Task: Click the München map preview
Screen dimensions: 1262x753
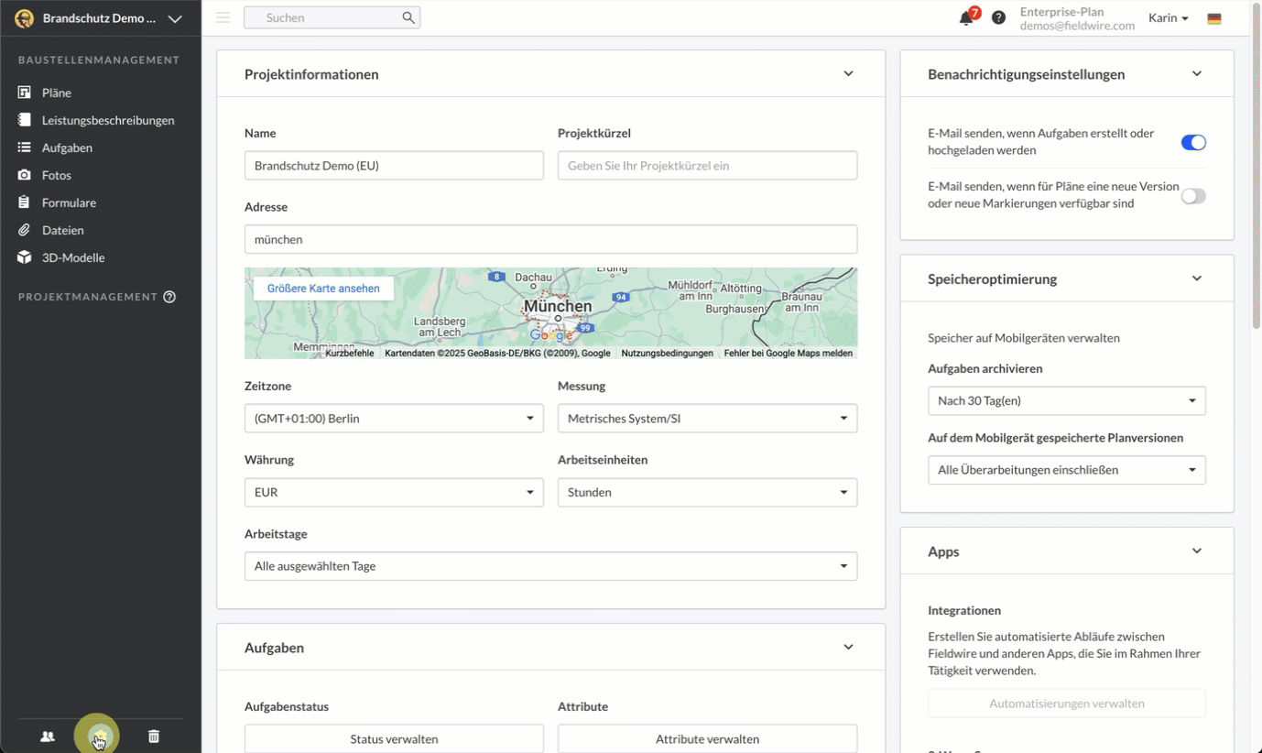Action: click(550, 313)
